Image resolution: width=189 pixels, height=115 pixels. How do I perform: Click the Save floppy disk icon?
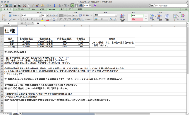(x=15, y=5)
